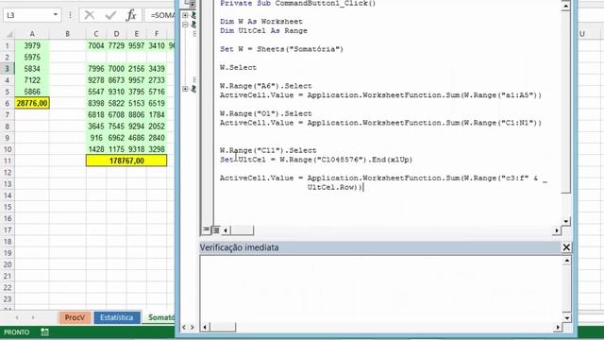604x340 pixels.
Task: Click cell containing 7122
Action: click(32, 80)
